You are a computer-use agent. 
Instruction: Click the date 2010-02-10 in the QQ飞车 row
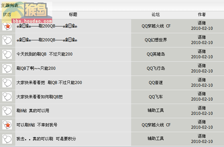click(202, 99)
